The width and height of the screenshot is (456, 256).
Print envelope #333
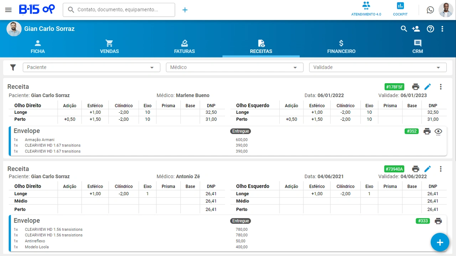(438, 221)
